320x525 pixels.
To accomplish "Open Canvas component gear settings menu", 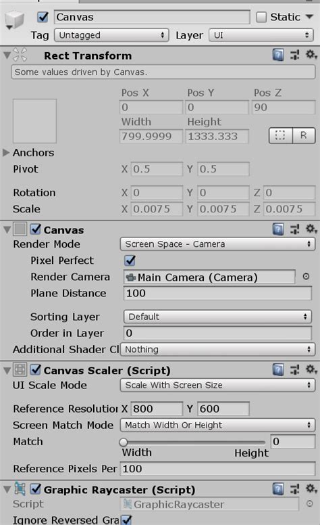I will [x=311, y=229].
